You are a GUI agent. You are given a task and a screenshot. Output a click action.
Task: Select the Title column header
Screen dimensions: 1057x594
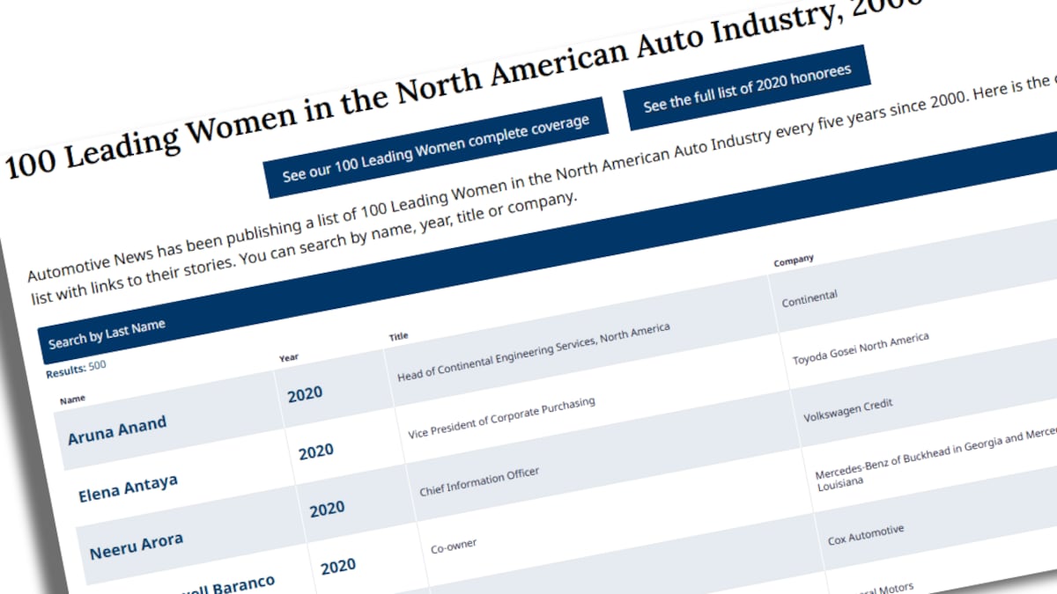[x=399, y=337]
